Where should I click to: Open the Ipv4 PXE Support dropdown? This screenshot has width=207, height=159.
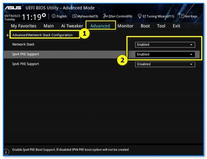click(x=165, y=55)
